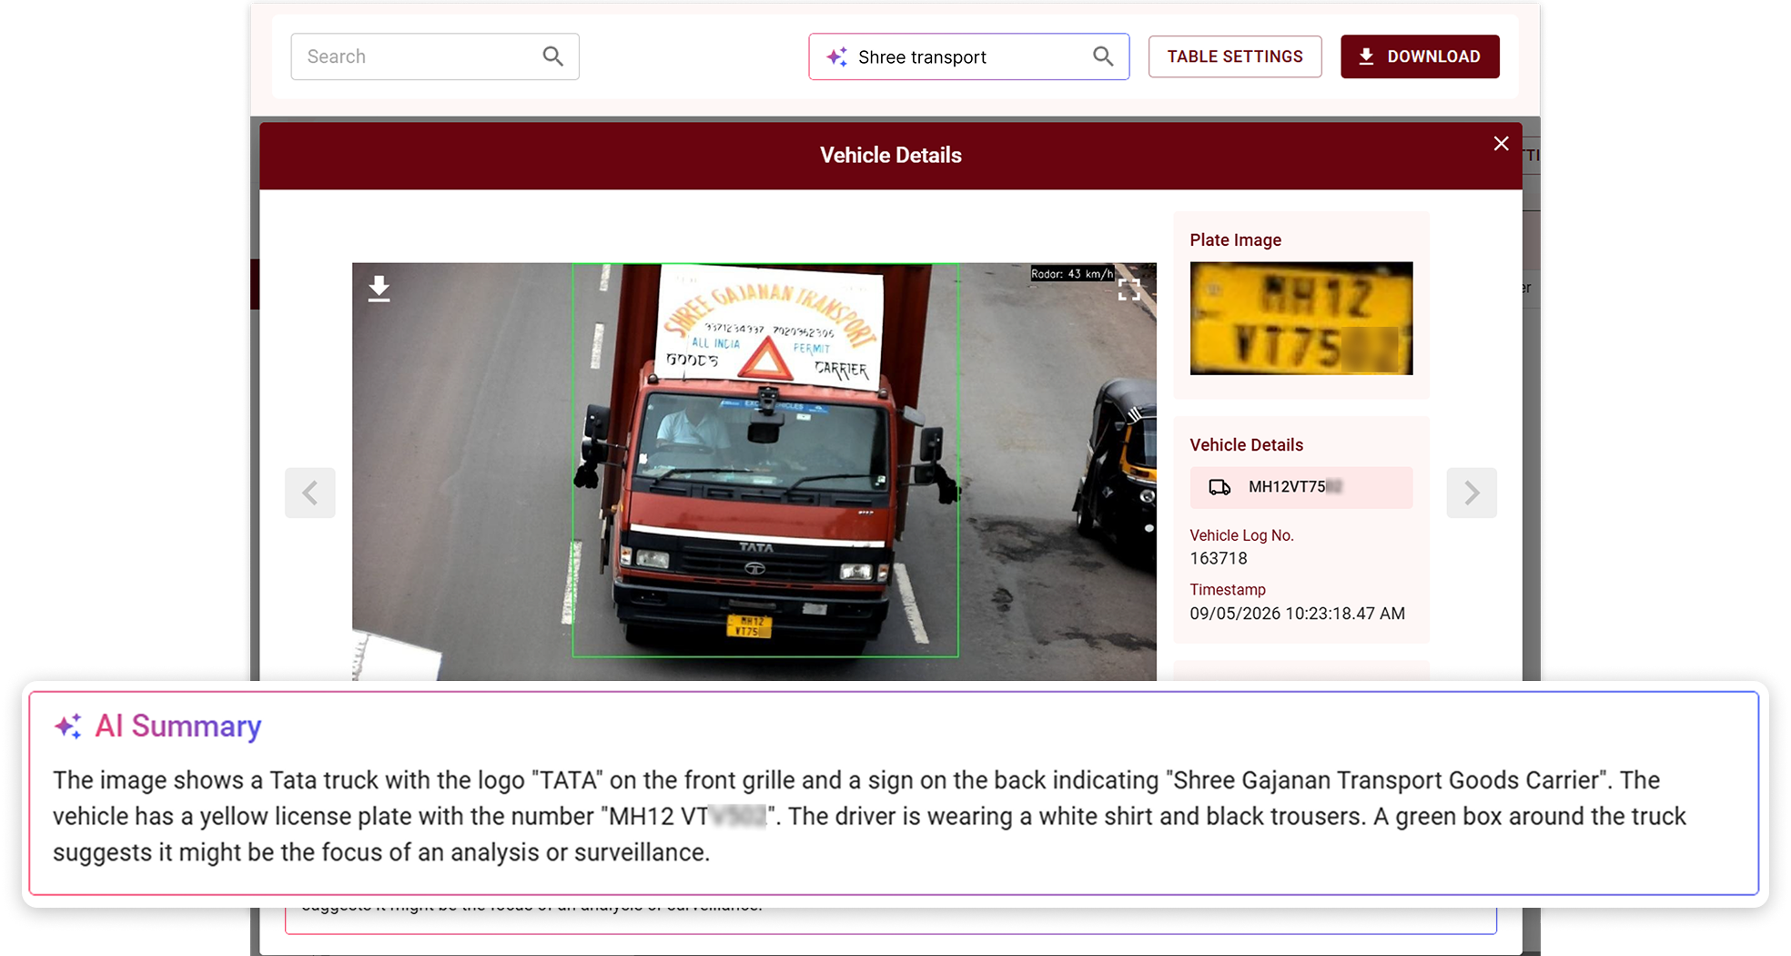Screen dimensions: 1791x956
Task: Click the Vehicle Details panel heading
Action: [x=1246, y=445]
